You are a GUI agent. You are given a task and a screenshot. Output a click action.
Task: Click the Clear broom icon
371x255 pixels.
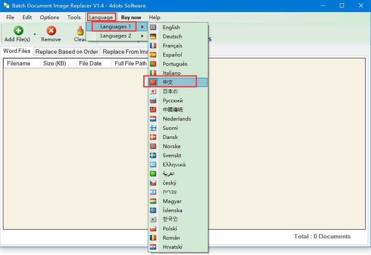click(80, 31)
